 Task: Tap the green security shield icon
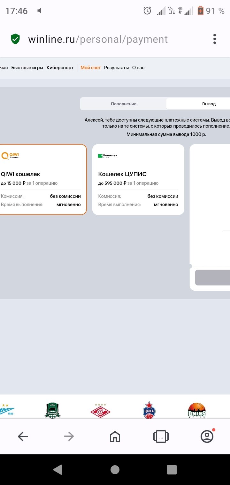click(15, 39)
